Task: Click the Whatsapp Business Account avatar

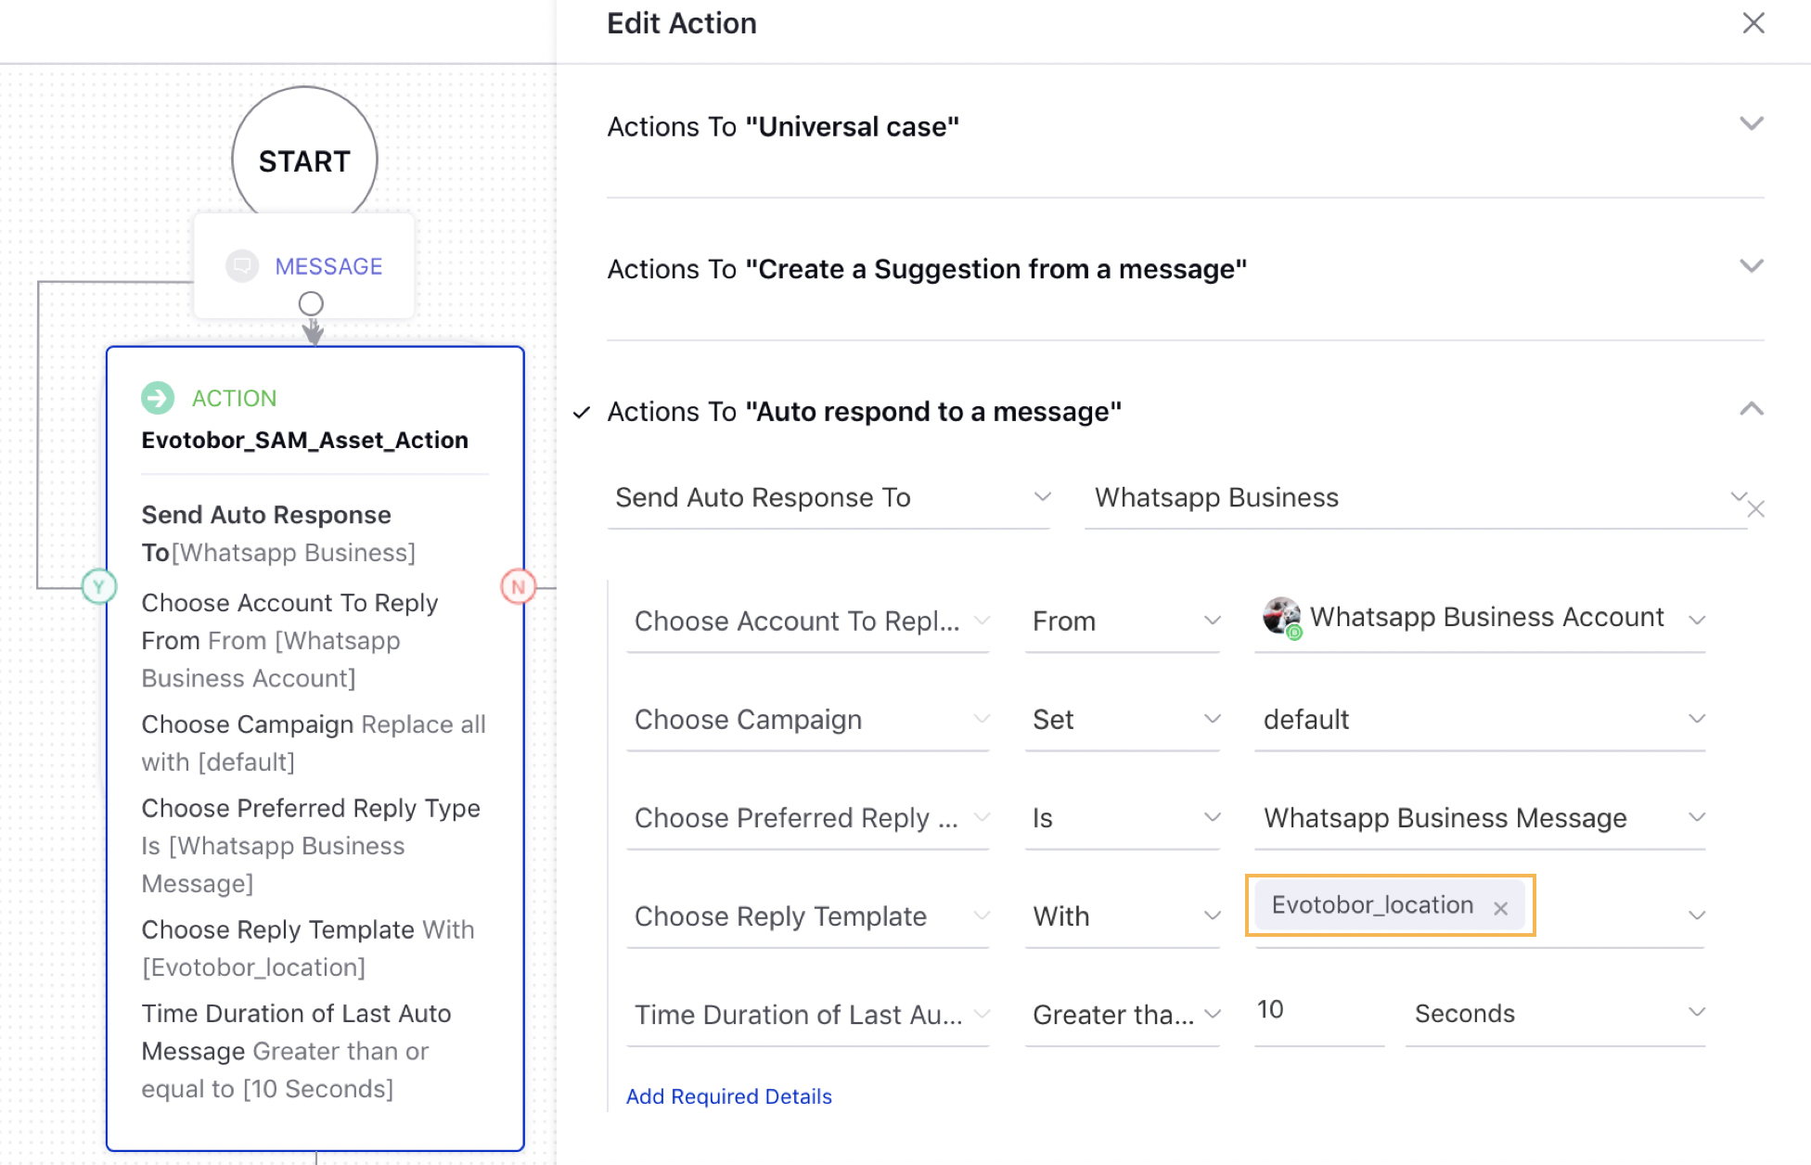Action: 1282,617
